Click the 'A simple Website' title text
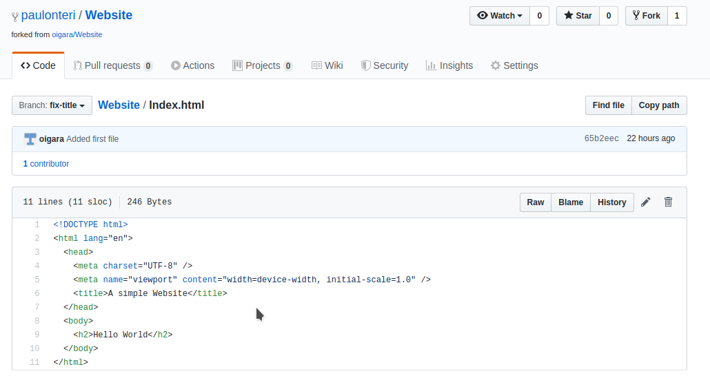 pyautogui.click(x=148, y=293)
